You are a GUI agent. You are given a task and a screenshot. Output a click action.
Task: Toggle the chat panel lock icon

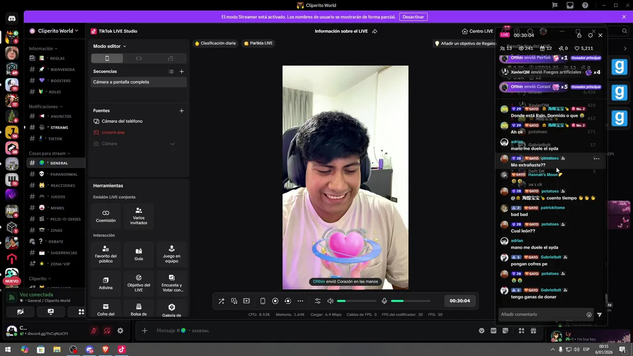(x=578, y=35)
